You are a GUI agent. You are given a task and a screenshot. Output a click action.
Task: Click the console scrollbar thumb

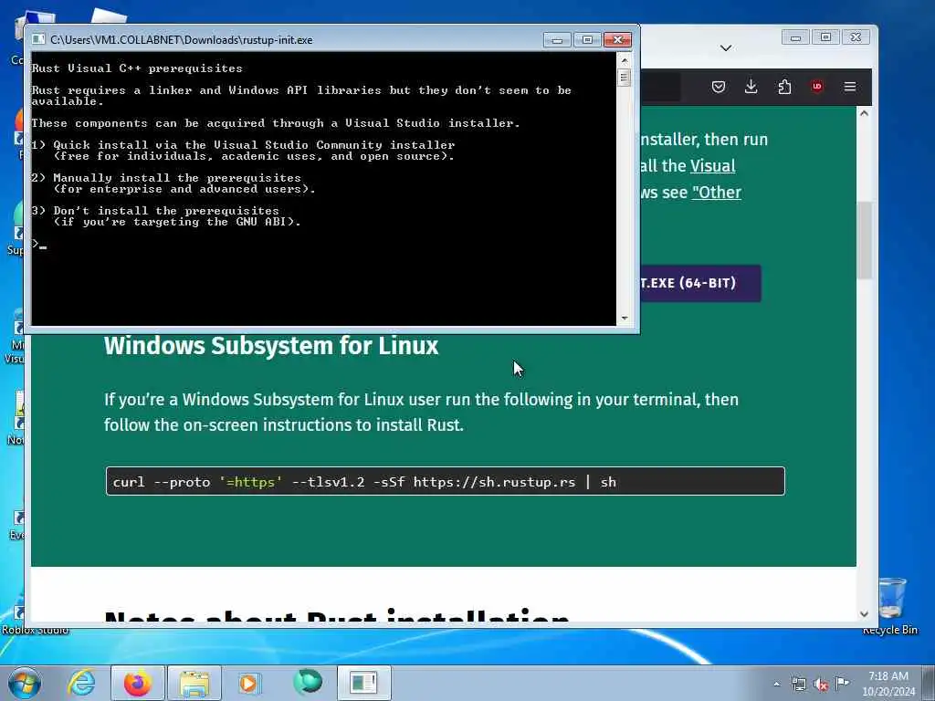[625, 78]
